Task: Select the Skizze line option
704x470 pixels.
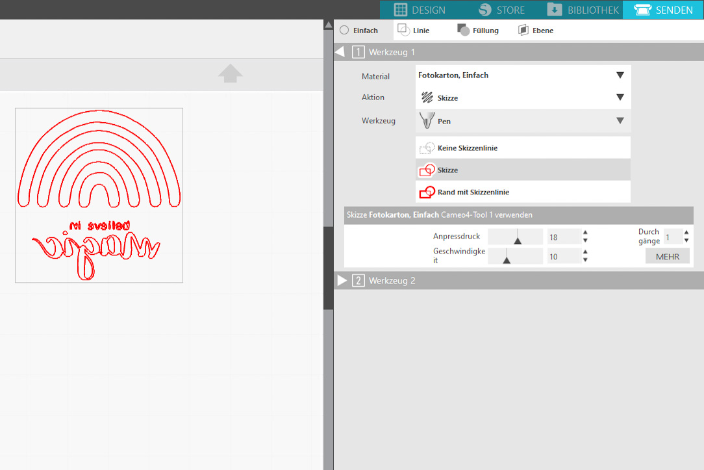Action: pos(522,170)
